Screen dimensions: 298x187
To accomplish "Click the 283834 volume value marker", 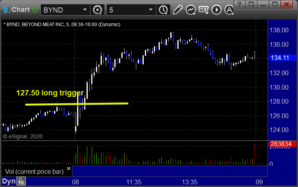I will coord(282,144).
